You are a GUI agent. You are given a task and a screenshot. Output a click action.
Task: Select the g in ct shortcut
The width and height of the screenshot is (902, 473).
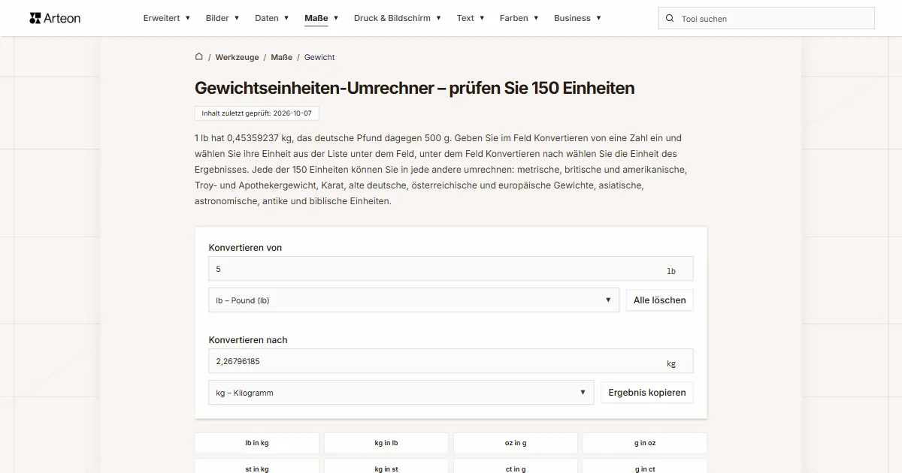click(x=645, y=467)
